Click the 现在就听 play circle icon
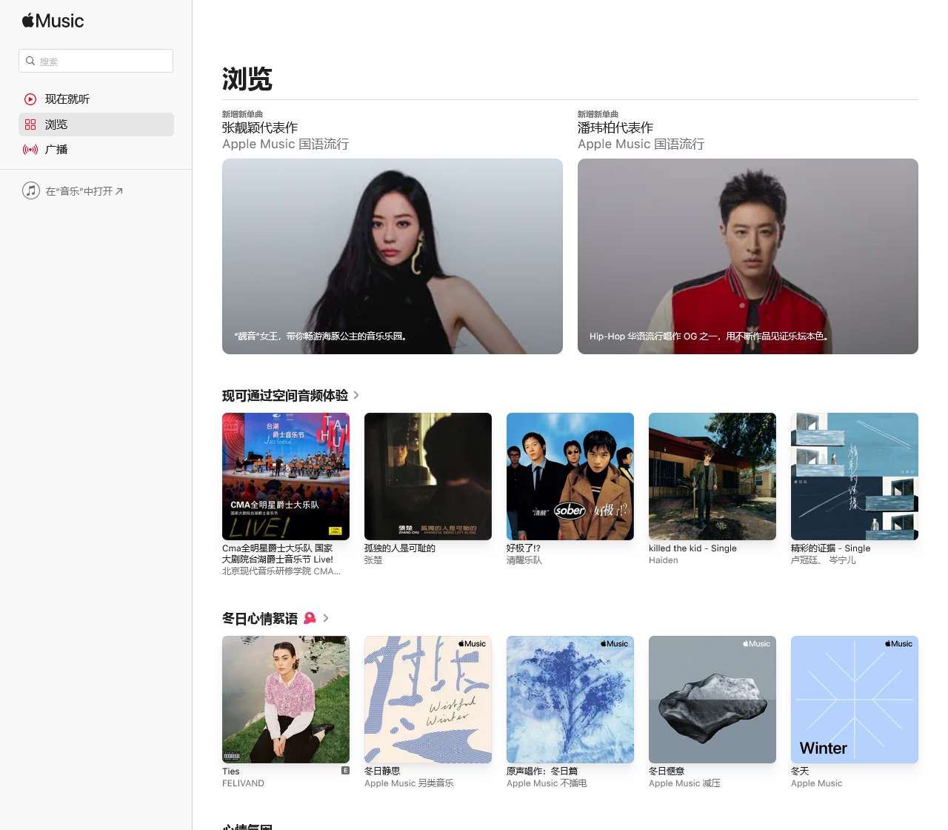 point(30,99)
